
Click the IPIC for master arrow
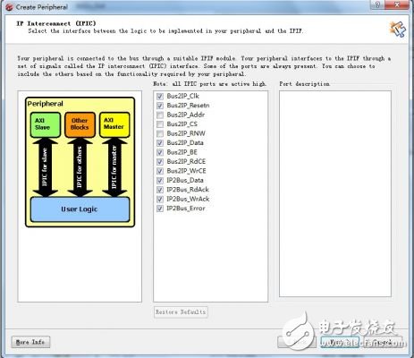[x=114, y=167]
